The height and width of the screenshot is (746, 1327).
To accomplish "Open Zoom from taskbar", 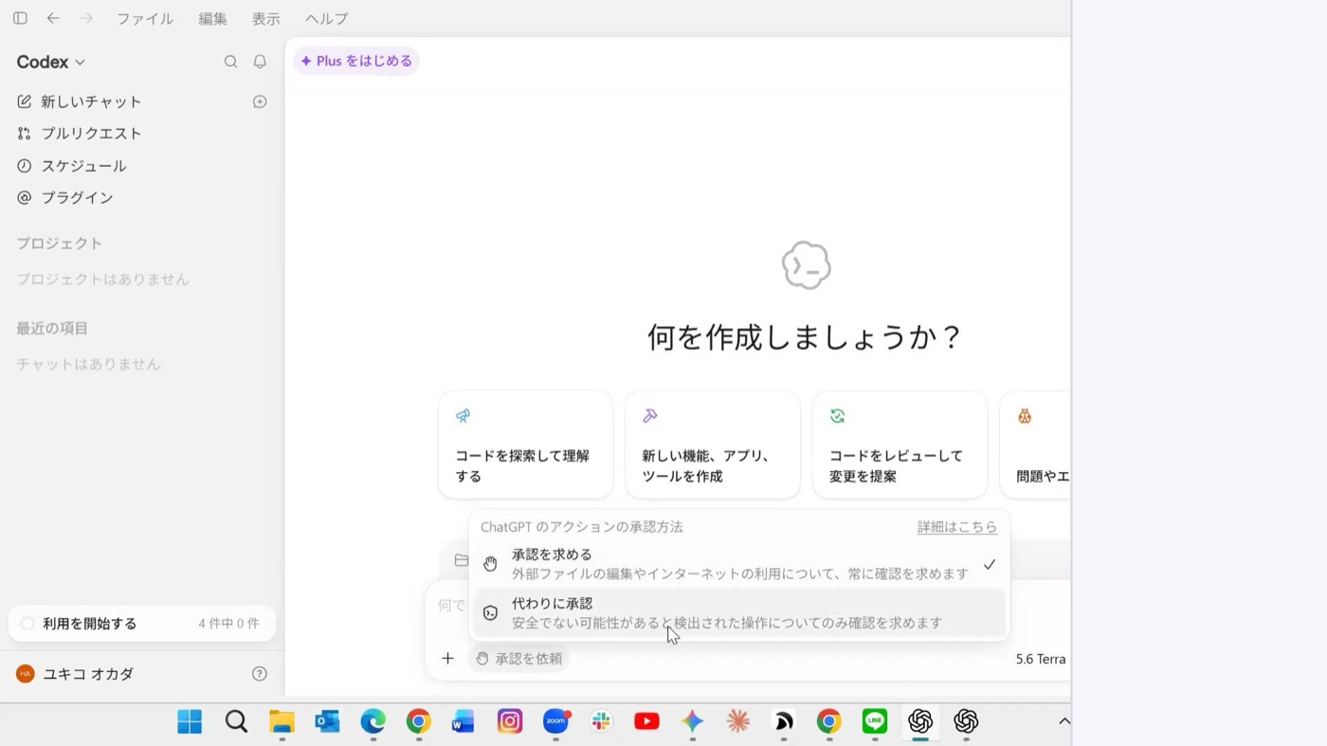I will (556, 721).
